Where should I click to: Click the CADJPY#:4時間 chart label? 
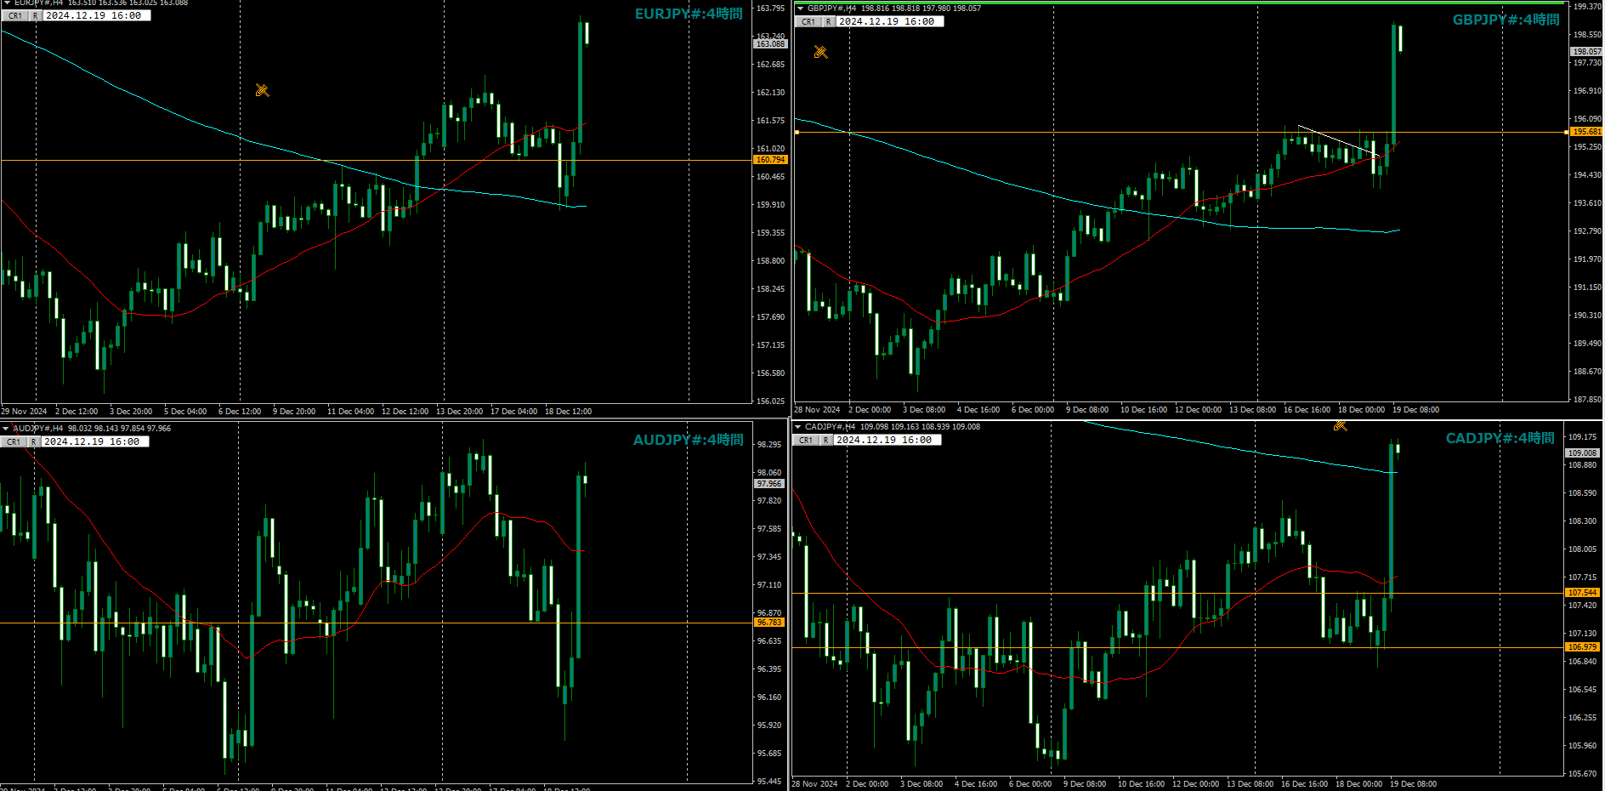[1500, 438]
